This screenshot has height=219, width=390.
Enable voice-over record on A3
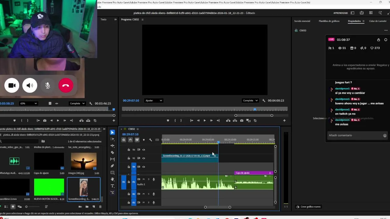[x=154, y=202]
